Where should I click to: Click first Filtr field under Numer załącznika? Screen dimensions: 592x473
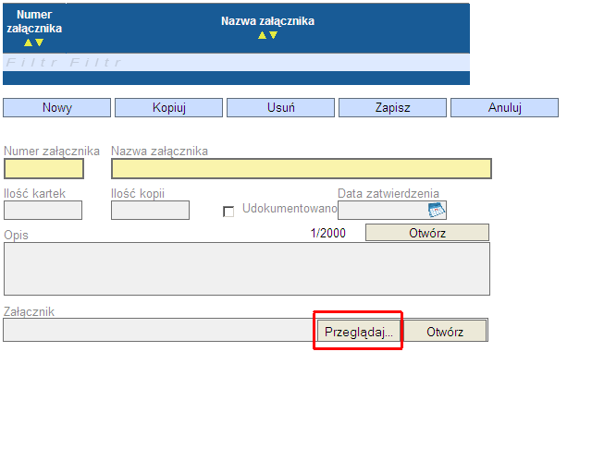click(x=31, y=62)
